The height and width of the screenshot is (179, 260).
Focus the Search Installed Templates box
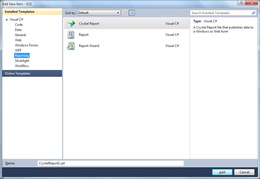coord(223,13)
